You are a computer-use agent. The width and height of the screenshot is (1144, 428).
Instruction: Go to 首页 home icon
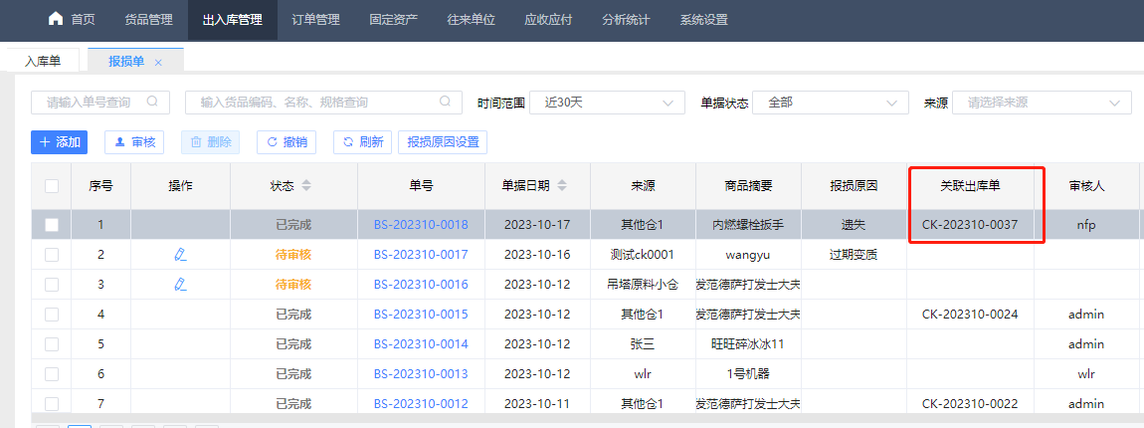[56, 20]
